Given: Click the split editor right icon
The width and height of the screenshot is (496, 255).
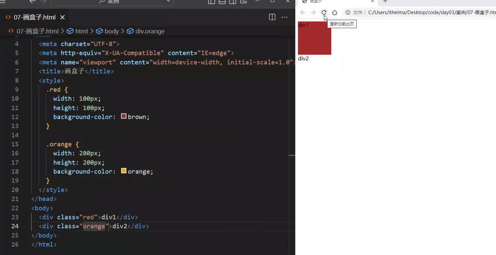Looking at the screenshot, I should click(x=272, y=17).
